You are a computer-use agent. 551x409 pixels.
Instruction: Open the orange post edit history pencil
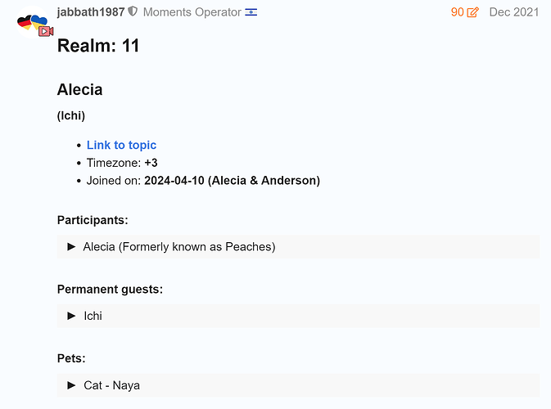point(472,13)
